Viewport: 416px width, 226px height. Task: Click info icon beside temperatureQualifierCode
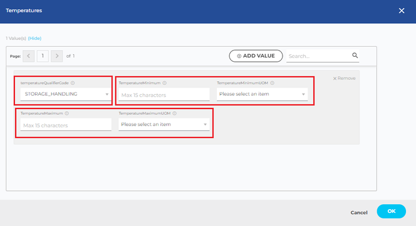pos(73,83)
